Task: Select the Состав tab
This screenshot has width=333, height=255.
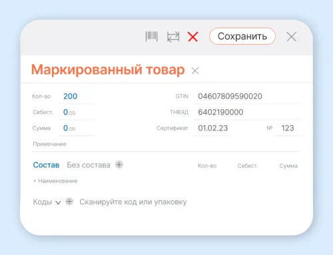Action: (x=46, y=165)
